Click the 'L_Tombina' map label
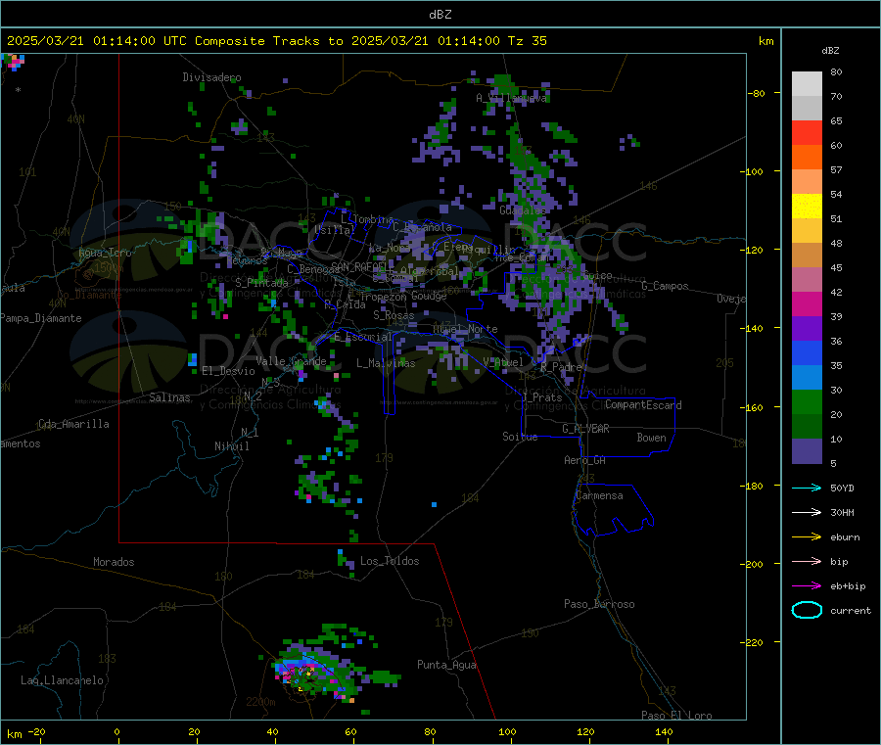The height and width of the screenshot is (745, 881). [x=367, y=219]
